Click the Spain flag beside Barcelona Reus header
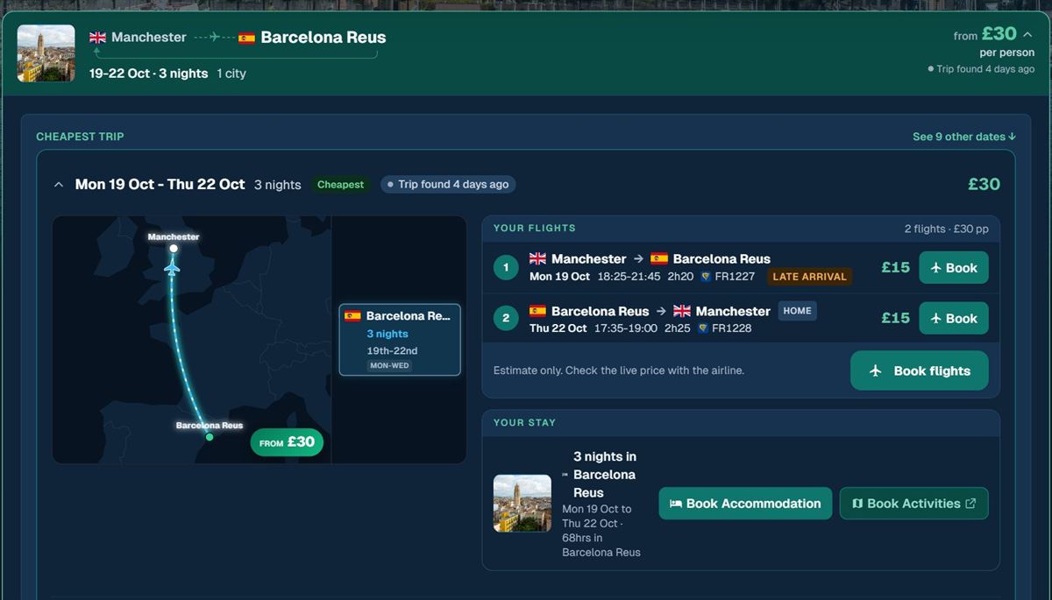1052x600 pixels. coord(247,38)
